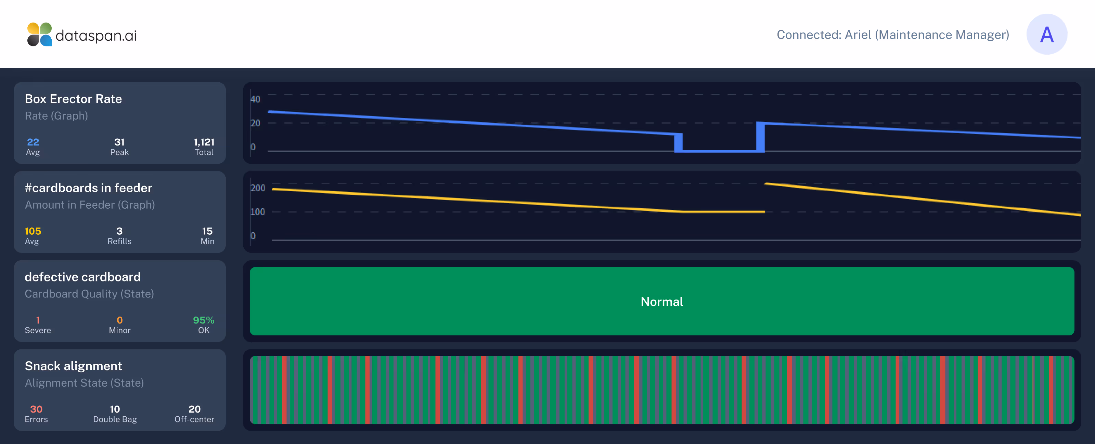Click the blue Box Erector rate line chart
The image size is (1095, 444).
point(662,123)
